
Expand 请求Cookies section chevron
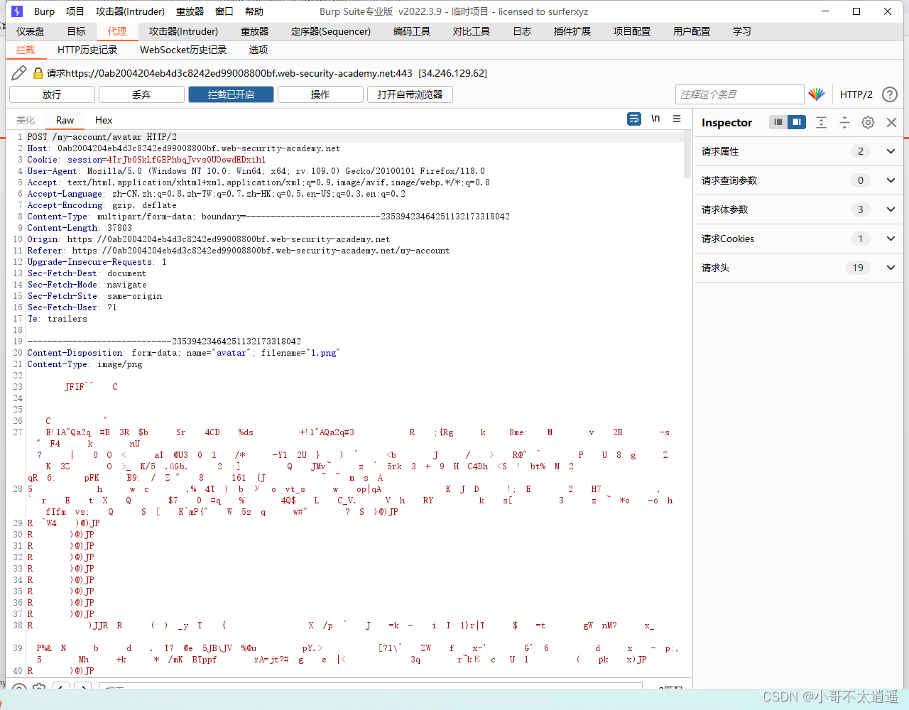pos(891,239)
